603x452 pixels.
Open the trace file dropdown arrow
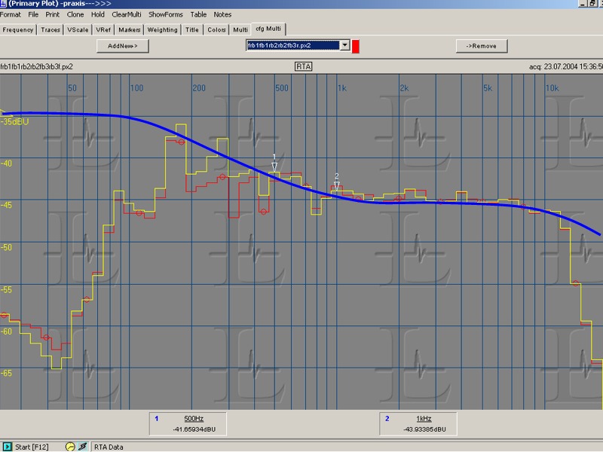pyautogui.click(x=345, y=46)
